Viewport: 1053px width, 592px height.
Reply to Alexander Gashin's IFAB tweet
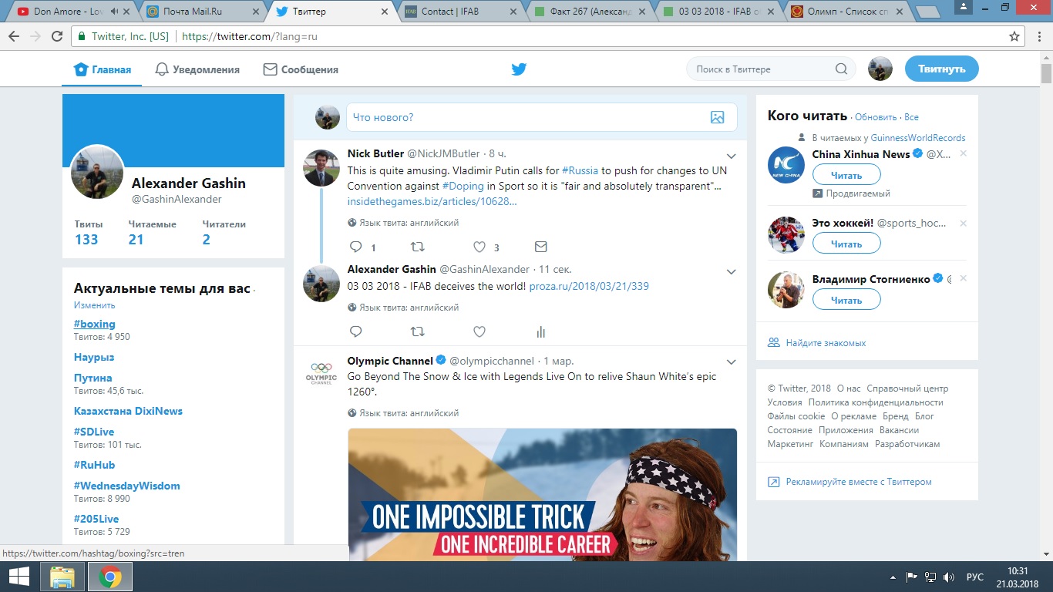point(356,331)
